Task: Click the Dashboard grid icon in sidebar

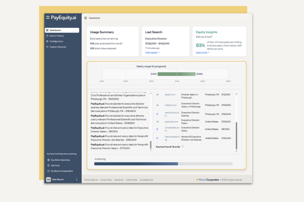Action: click(x=47, y=30)
